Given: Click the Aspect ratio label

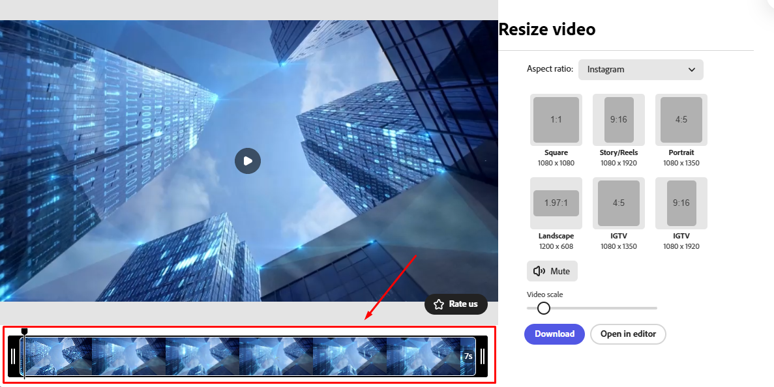Looking at the screenshot, I should [550, 68].
